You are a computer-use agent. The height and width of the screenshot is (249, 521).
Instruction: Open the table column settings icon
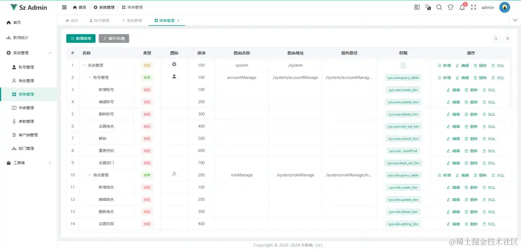pos(508,39)
